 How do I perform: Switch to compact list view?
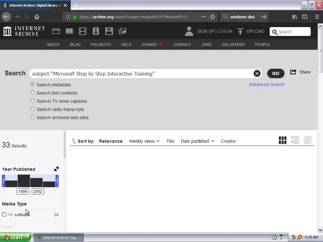click(x=308, y=140)
